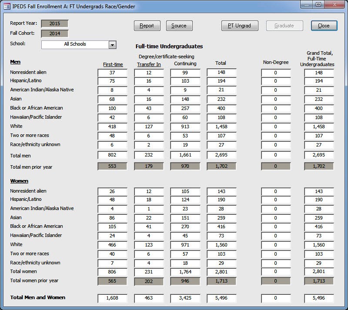Select Total women Grand Total field
The width and height of the screenshot is (348, 310).
[x=319, y=272]
